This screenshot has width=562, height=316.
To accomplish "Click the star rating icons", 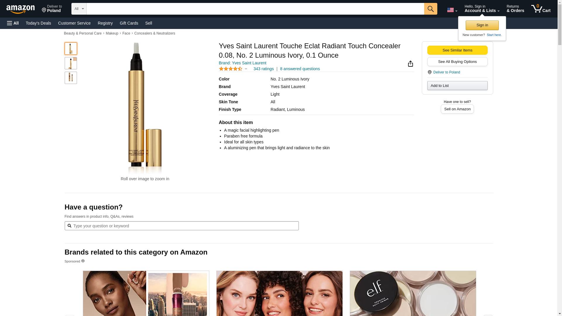I will [230, 69].
